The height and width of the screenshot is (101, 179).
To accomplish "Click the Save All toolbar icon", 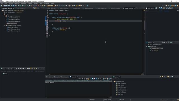I will (7, 6).
